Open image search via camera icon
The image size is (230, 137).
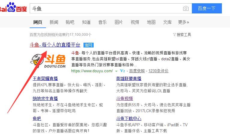[x=186, y=8]
